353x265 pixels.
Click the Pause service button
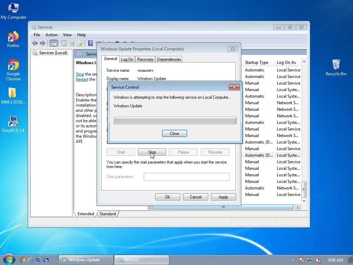(183, 152)
